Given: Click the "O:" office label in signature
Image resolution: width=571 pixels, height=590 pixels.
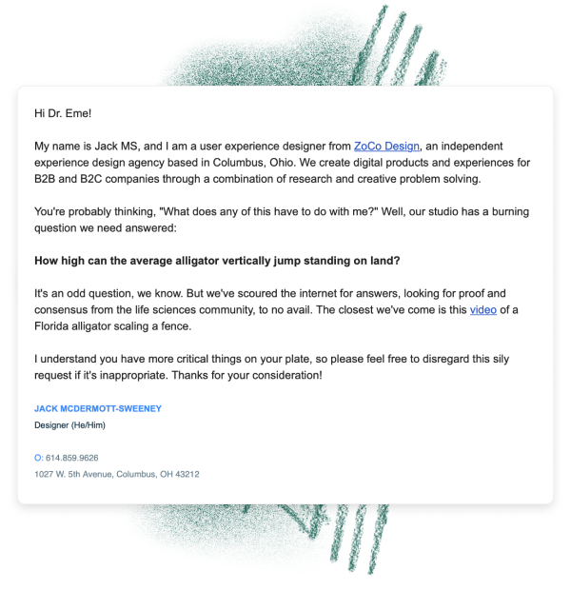Looking at the screenshot, I should click(38, 458).
